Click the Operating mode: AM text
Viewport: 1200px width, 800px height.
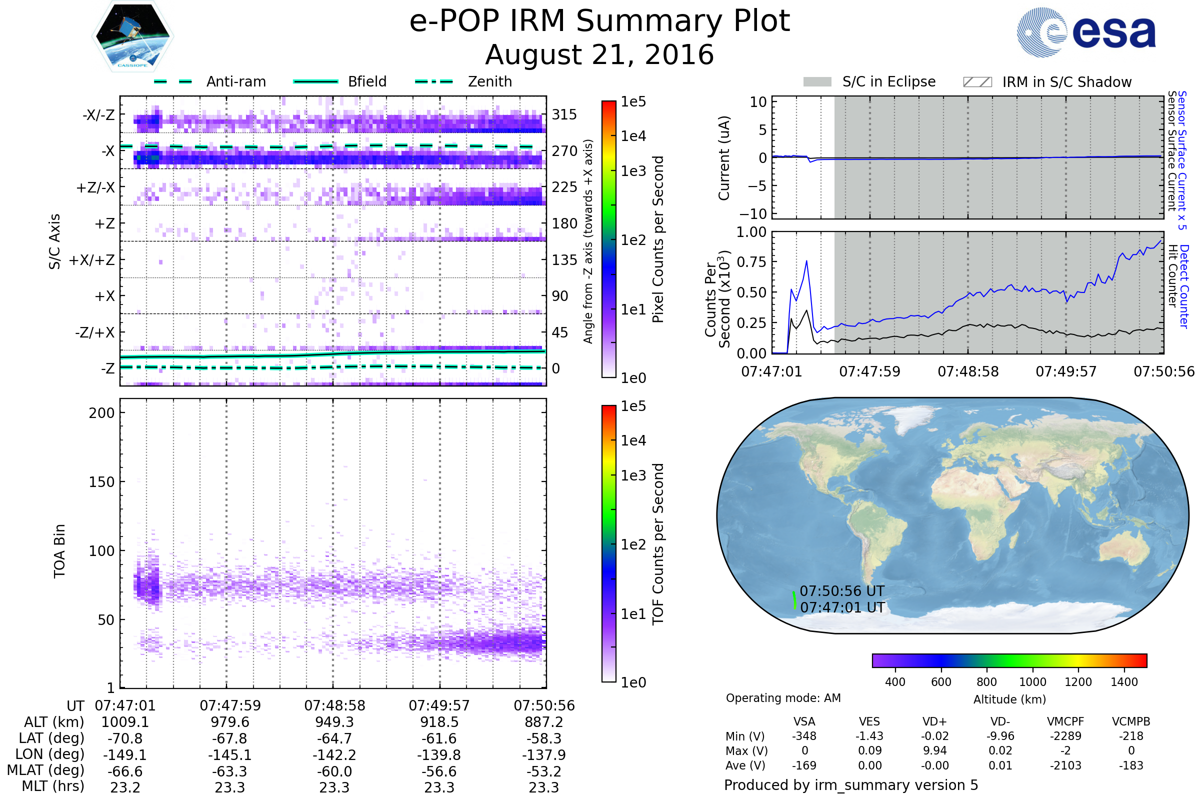click(783, 698)
